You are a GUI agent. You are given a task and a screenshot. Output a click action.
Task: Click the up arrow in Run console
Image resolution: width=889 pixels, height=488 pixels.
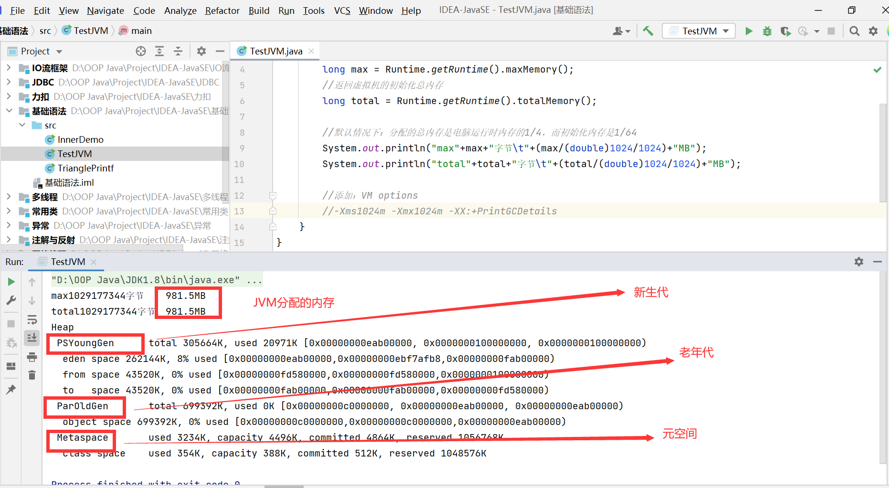tap(32, 282)
